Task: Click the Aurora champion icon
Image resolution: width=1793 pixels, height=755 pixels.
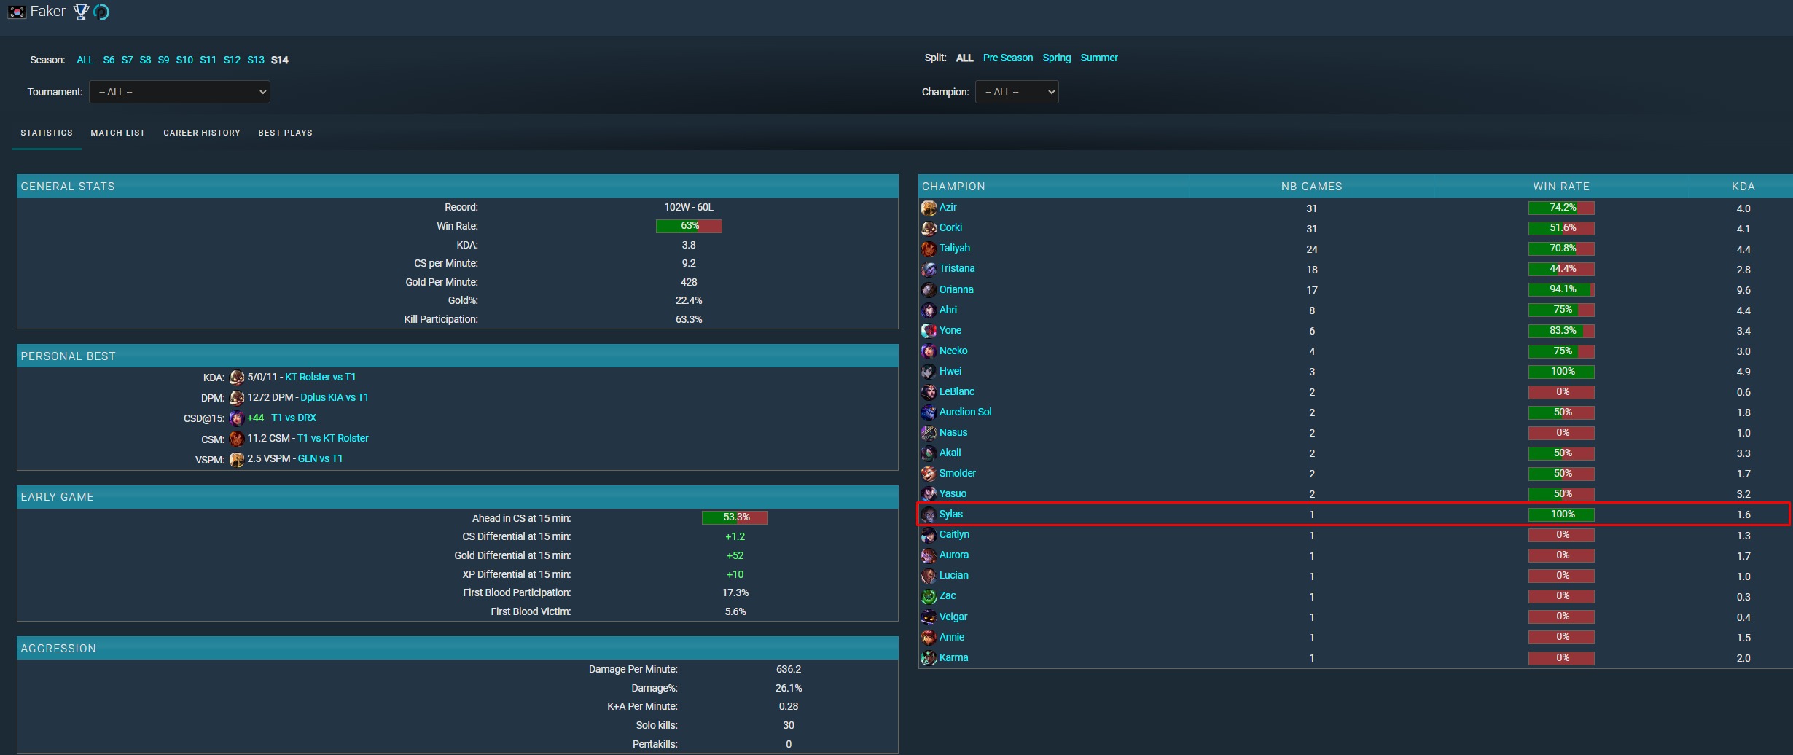Action: [x=929, y=556]
